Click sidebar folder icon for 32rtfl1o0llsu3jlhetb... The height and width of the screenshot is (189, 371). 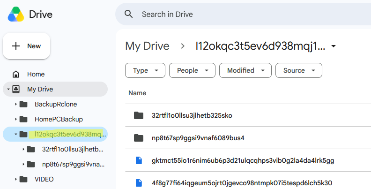tap(31, 149)
